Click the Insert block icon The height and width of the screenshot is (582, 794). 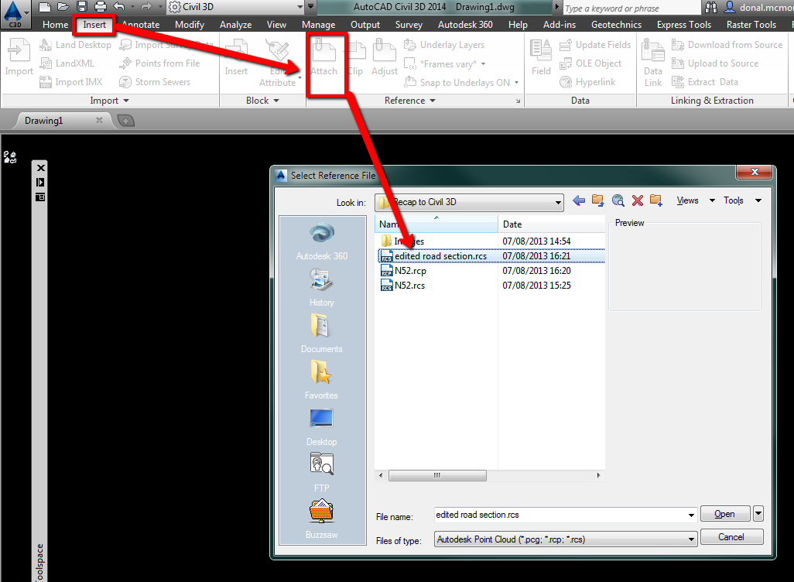(236, 57)
